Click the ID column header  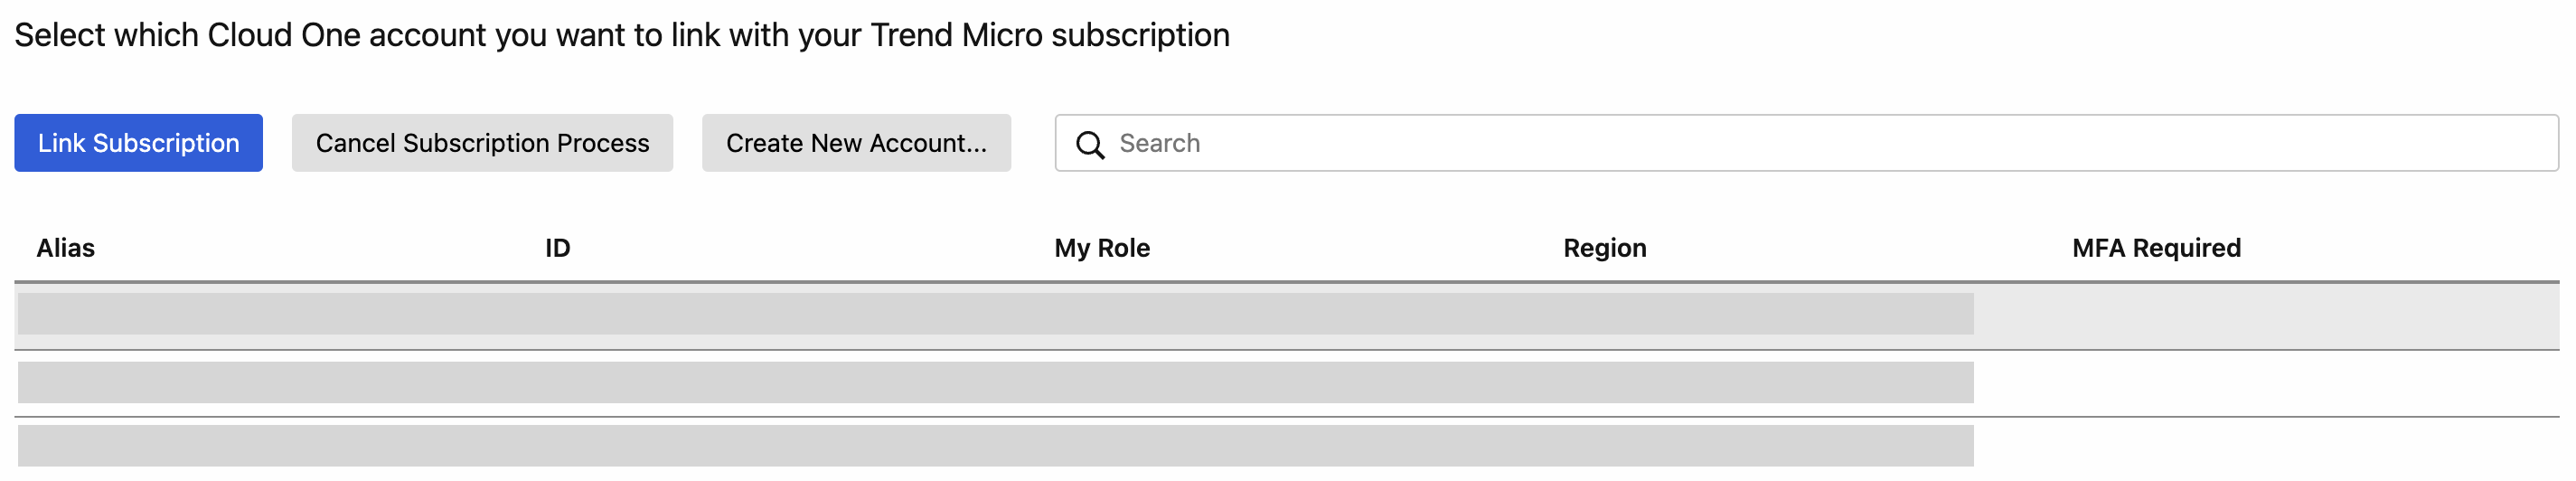(x=558, y=248)
